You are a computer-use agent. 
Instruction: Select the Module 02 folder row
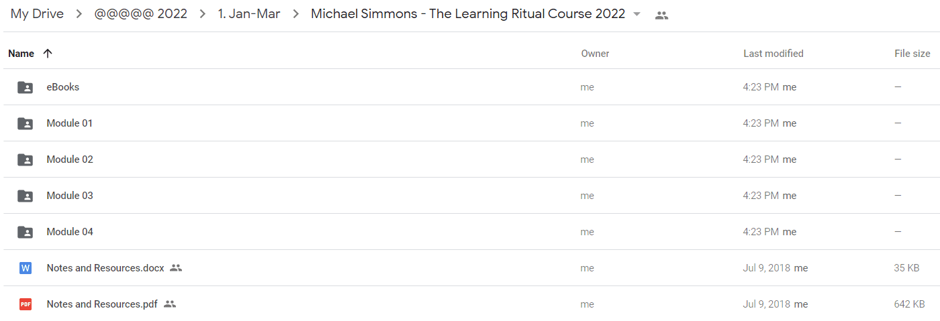click(x=470, y=159)
